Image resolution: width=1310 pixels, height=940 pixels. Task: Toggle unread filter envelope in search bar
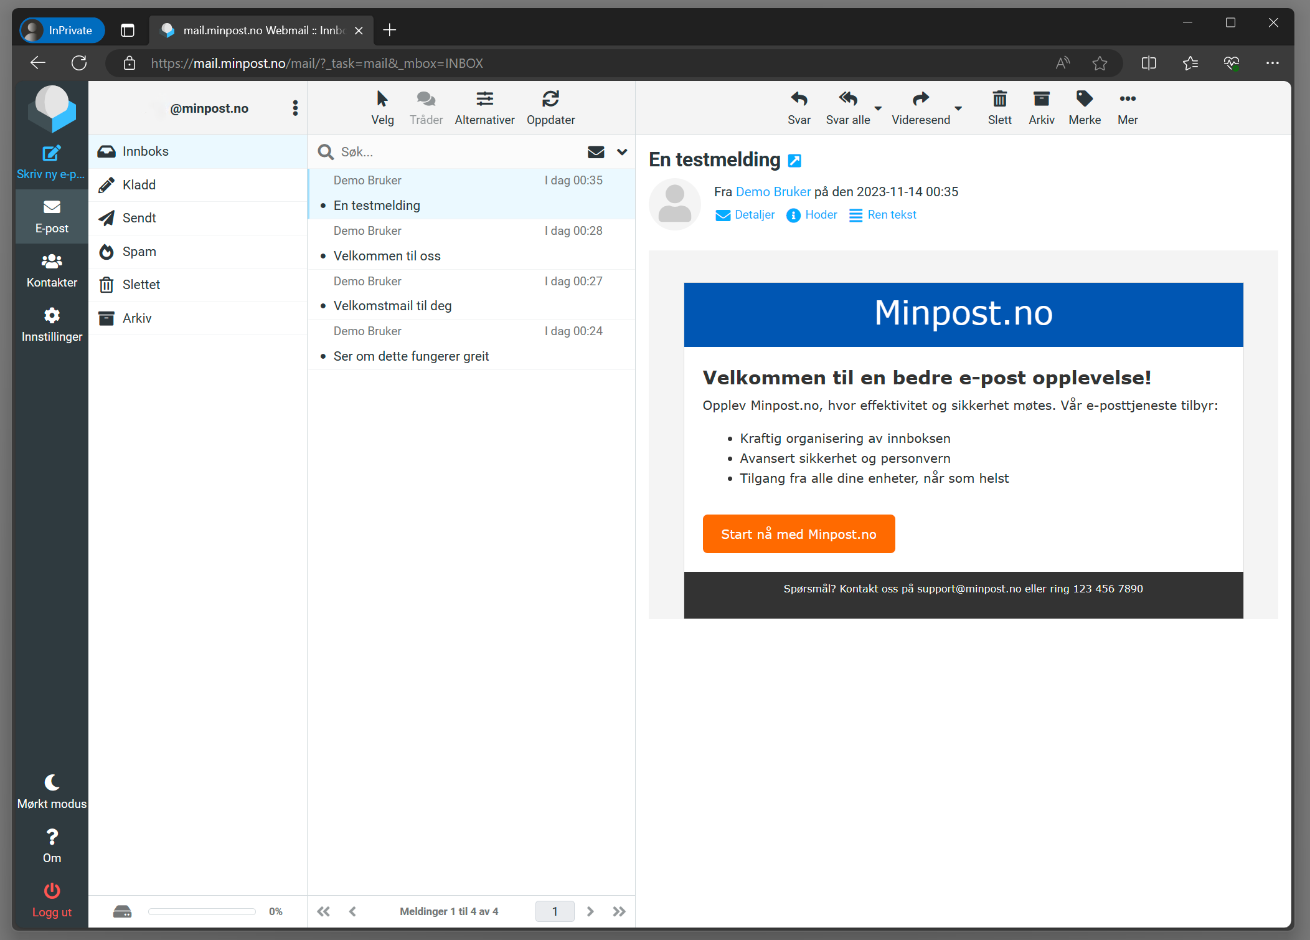596,152
